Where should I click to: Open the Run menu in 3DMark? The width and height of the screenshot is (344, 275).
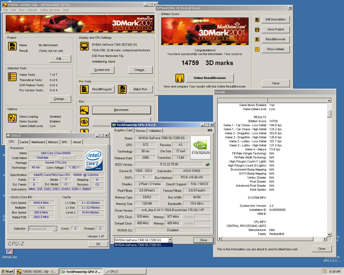(22, 10)
